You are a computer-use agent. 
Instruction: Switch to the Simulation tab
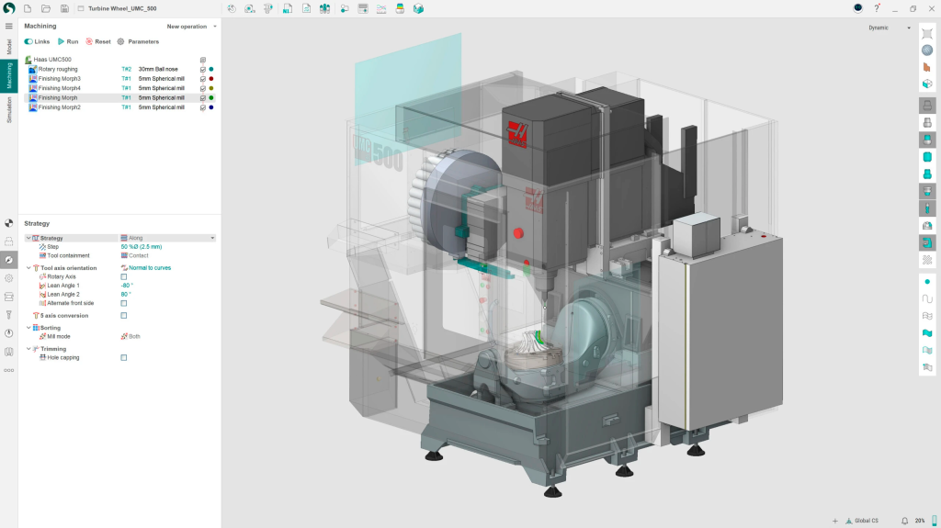[9, 110]
